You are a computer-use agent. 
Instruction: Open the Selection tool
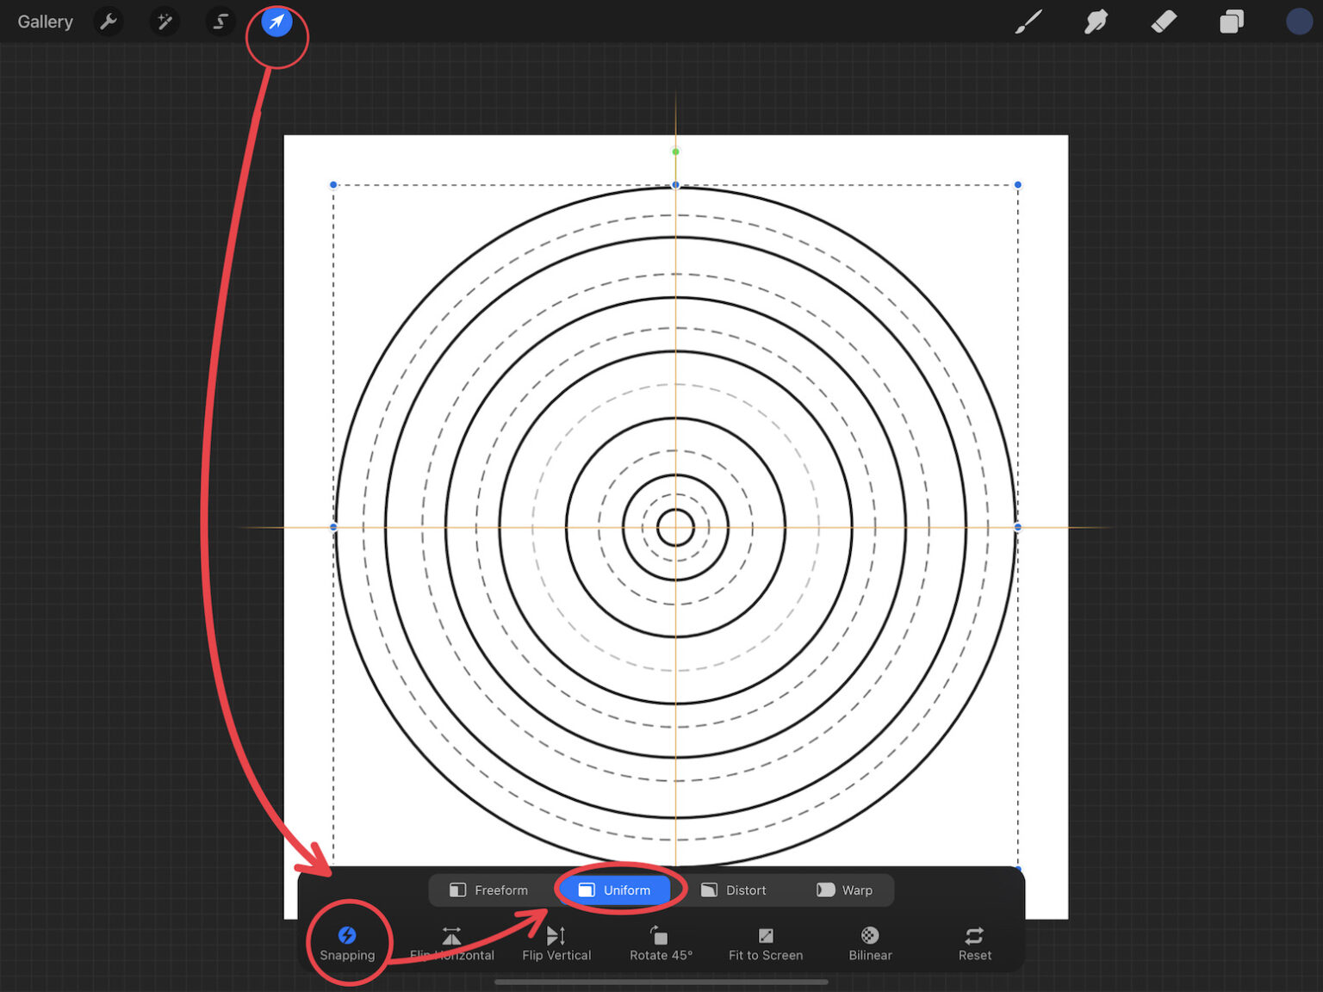coord(220,22)
